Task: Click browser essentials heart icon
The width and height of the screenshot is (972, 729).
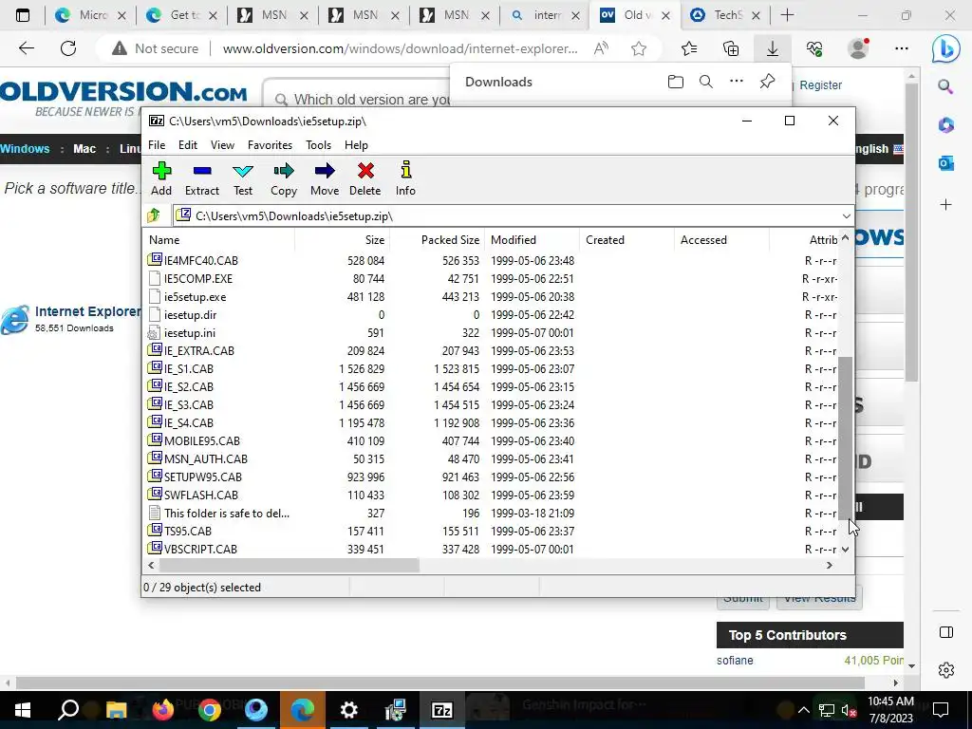Action: pos(814,48)
